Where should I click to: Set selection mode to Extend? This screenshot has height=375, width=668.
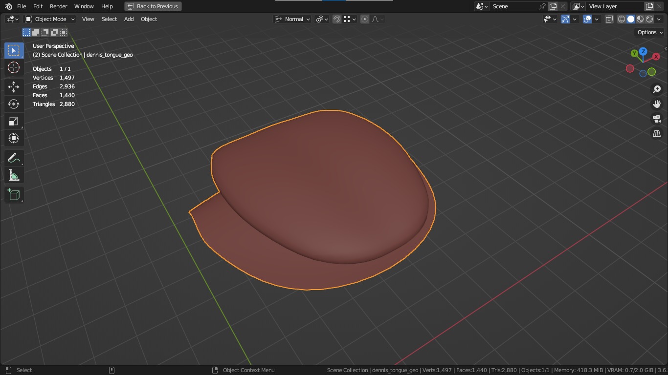coord(36,32)
